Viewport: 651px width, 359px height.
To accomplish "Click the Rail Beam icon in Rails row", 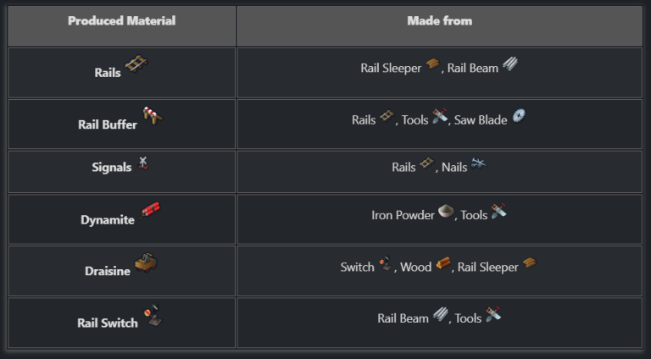I will (510, 64).
